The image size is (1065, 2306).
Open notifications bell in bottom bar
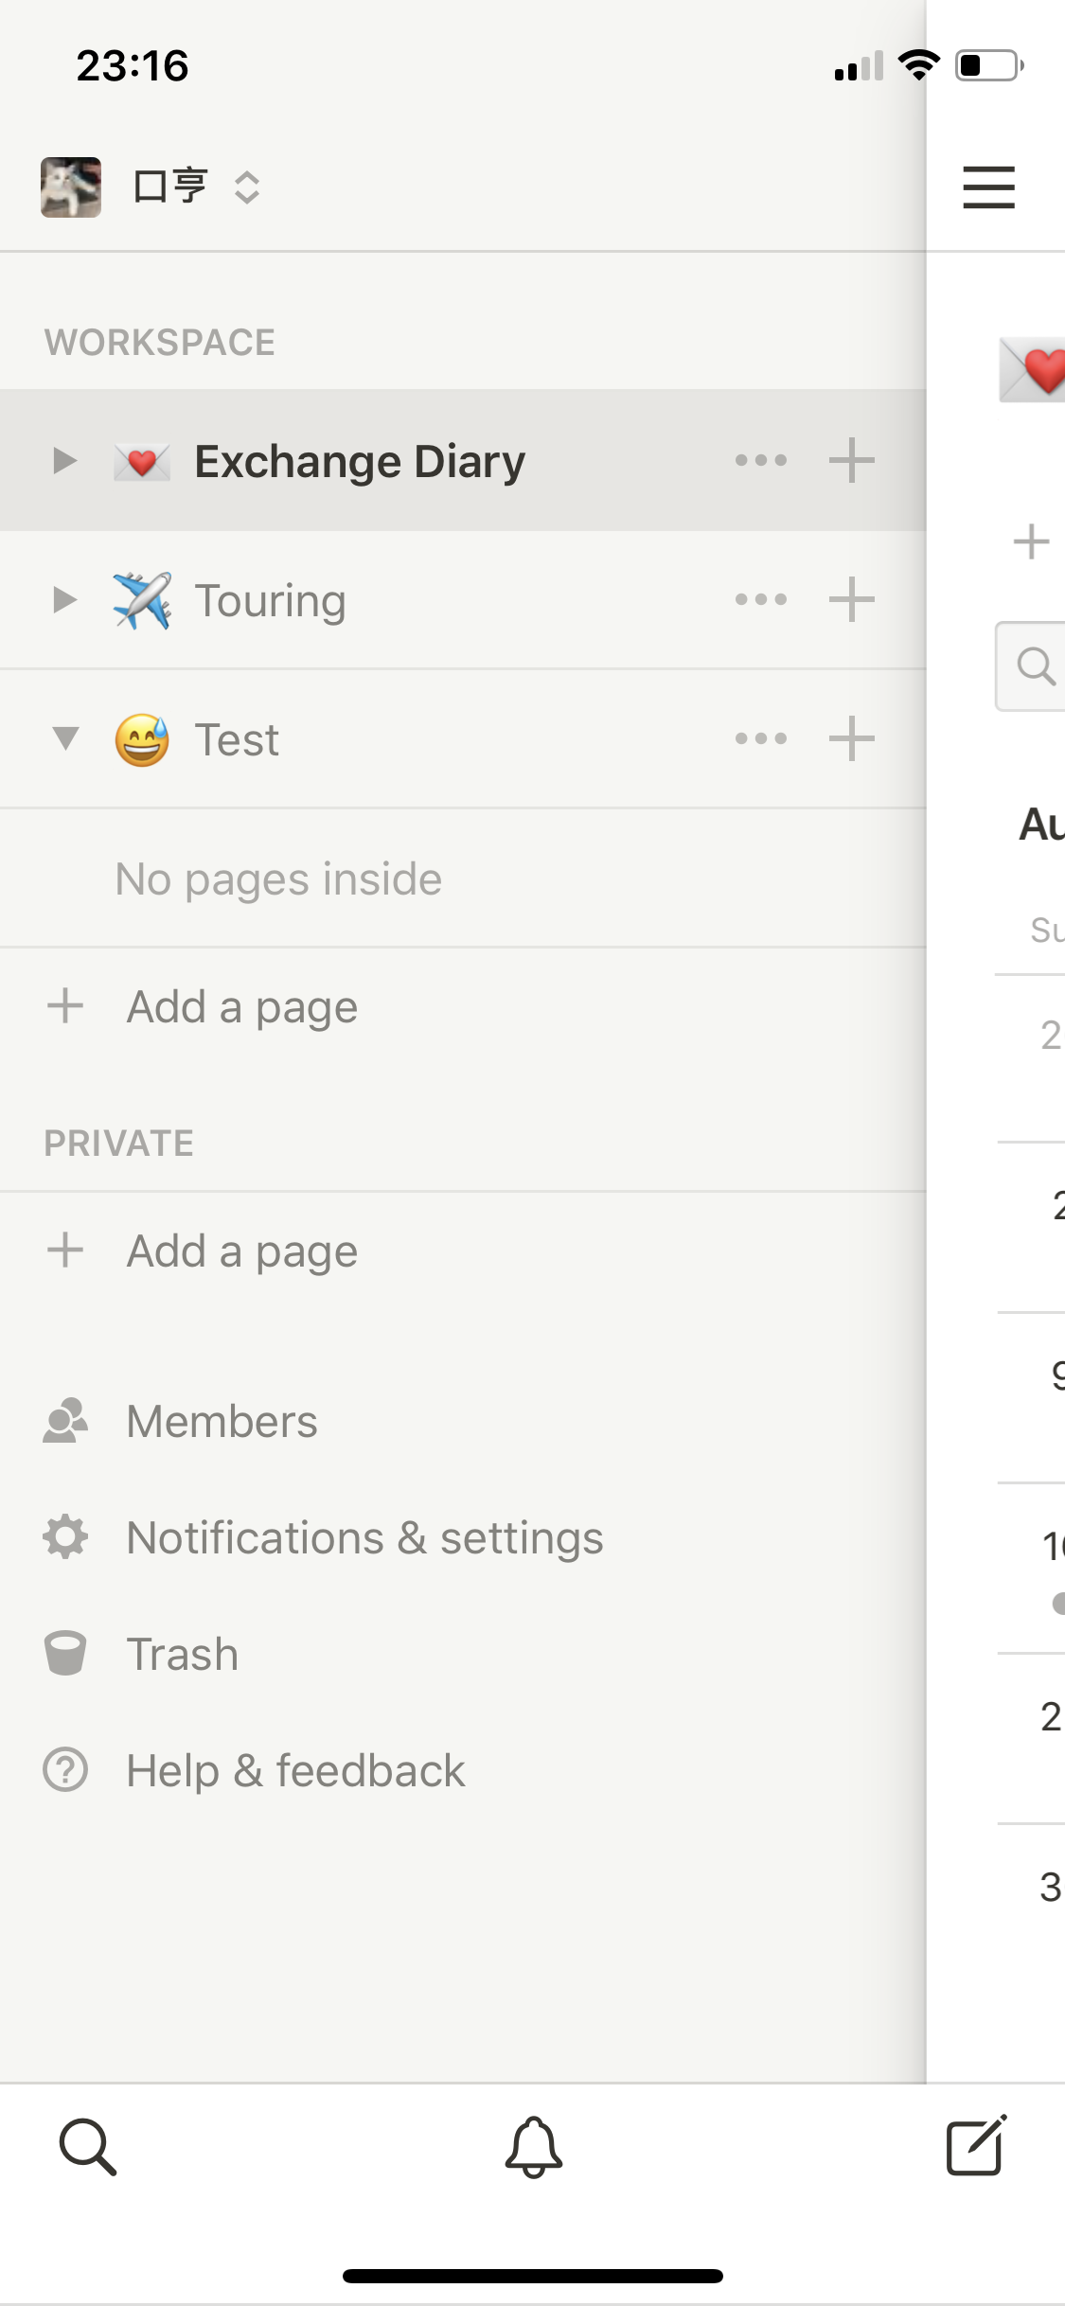(533, 2147)
